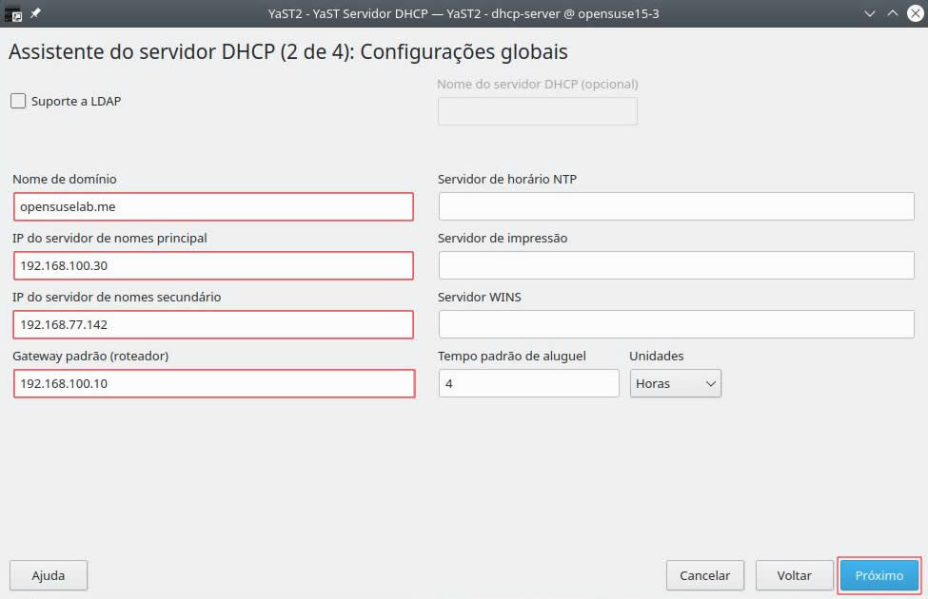The width and height of the screenshot is (928, 599).
Task: Click the Nome de domínio field
Action: point(213,206)
